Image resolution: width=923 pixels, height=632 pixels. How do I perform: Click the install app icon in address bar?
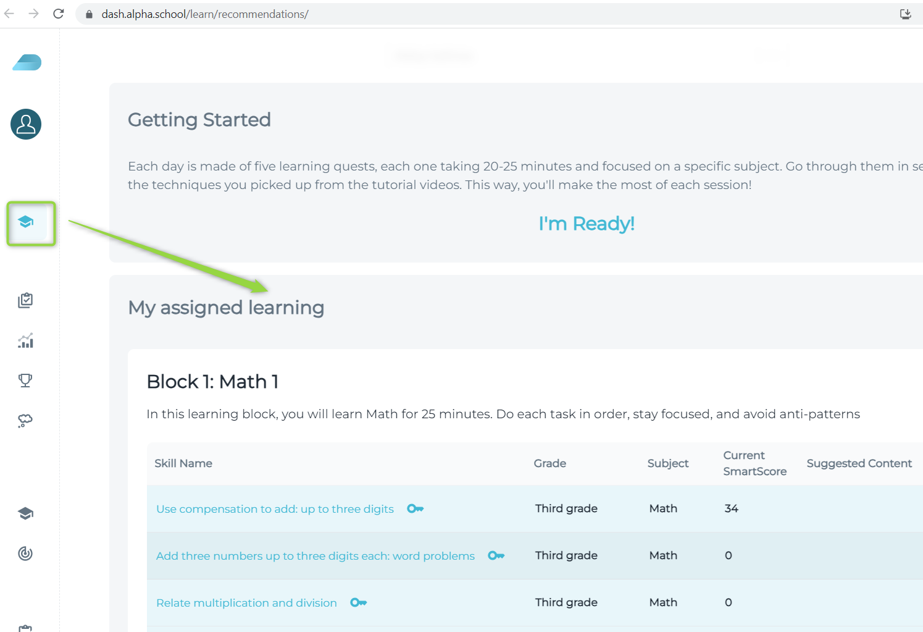click(905, 14)
